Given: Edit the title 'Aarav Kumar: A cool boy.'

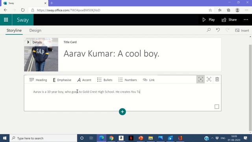Looking at the screenshot, I should [x=111, y=54].
